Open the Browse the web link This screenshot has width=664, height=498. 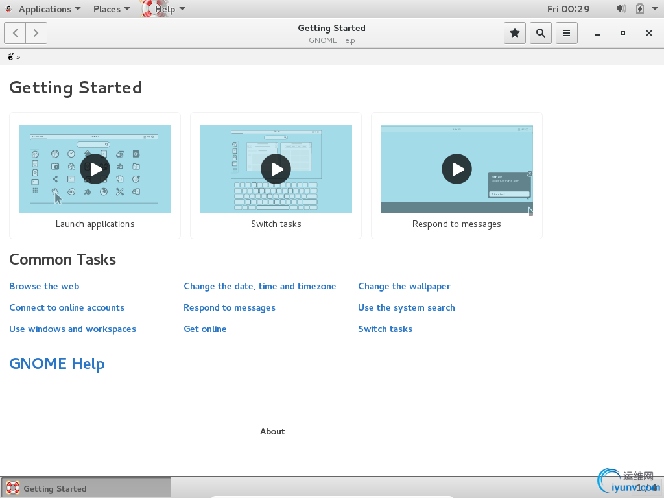(44, 286)
